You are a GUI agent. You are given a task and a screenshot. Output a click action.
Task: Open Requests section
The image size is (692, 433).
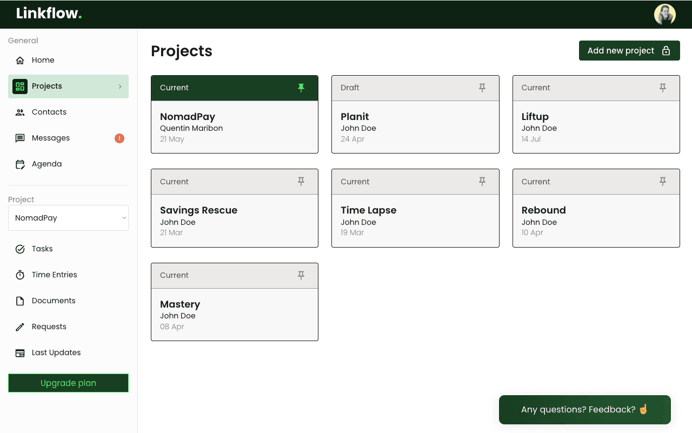click(68, 327)
